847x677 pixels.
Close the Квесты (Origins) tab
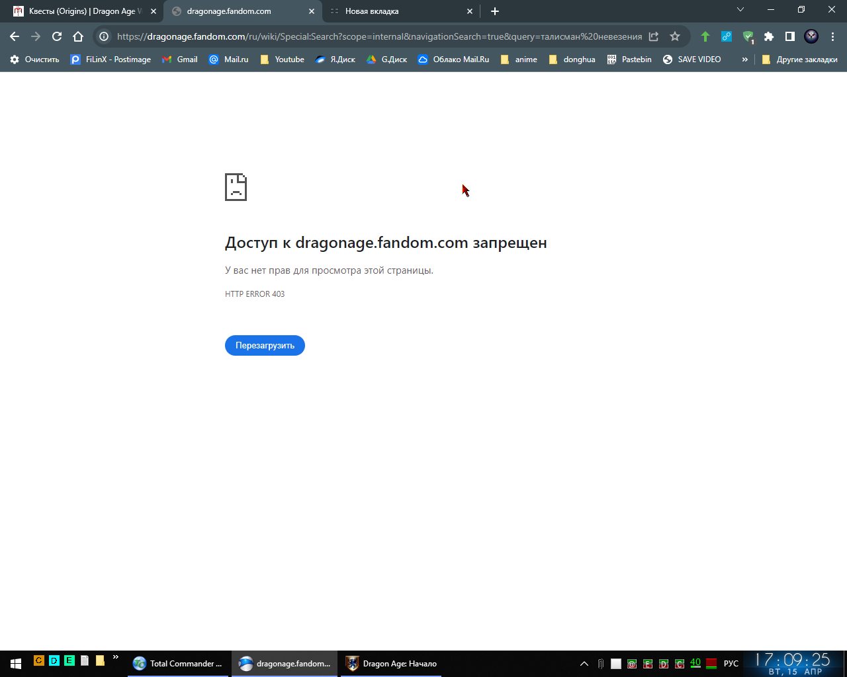(154, 11)
